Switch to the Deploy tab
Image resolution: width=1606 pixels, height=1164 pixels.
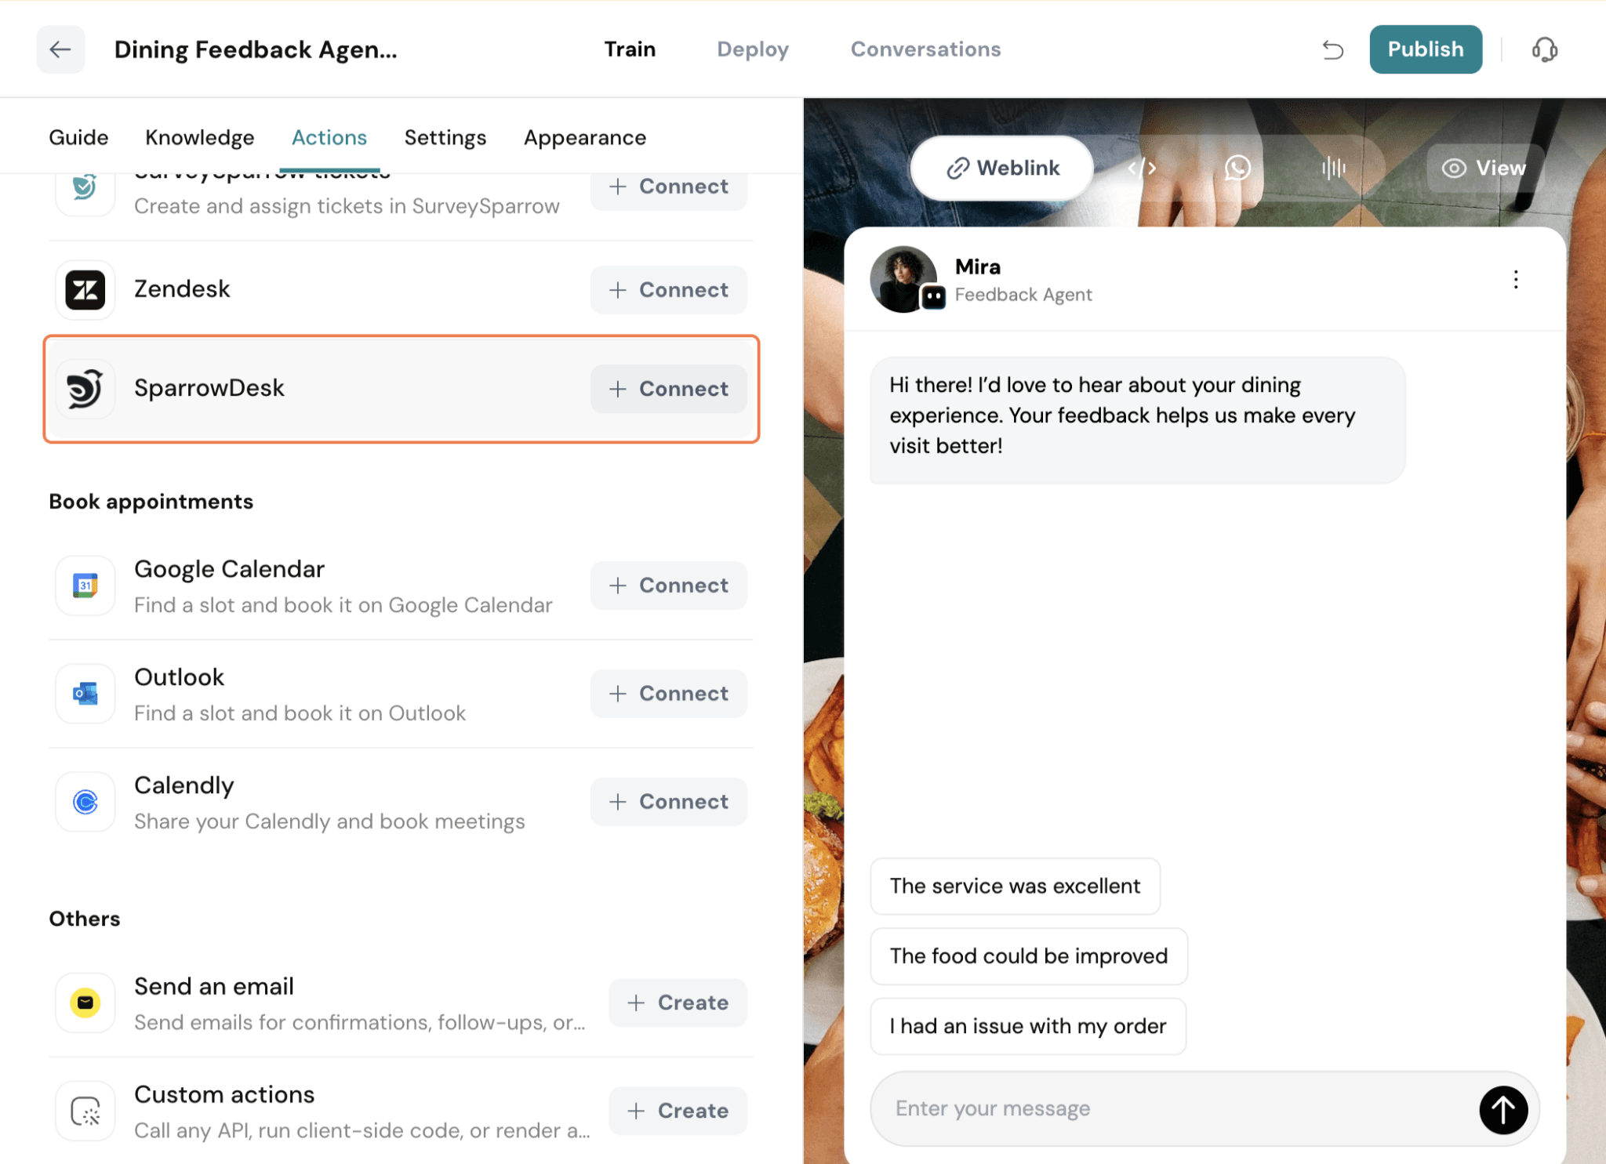pos(753,49)
